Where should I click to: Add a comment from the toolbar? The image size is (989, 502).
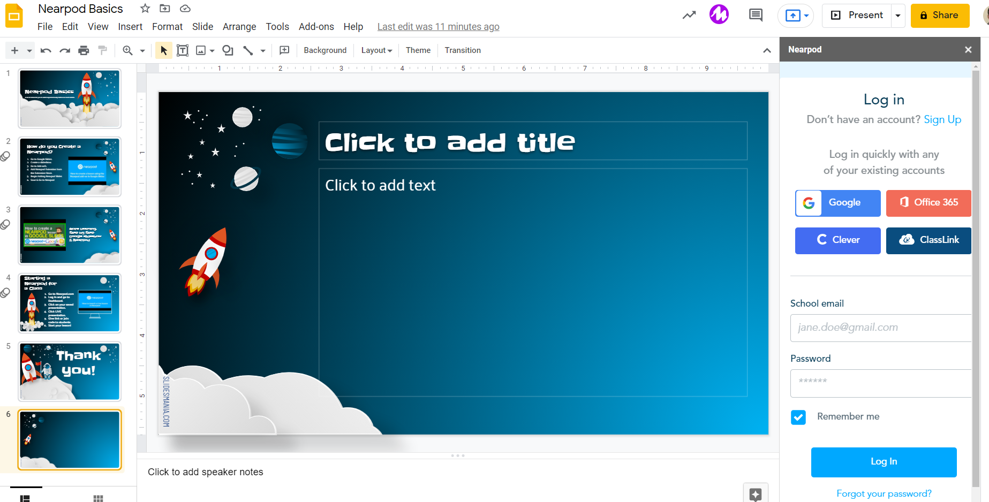pos(284,50)
